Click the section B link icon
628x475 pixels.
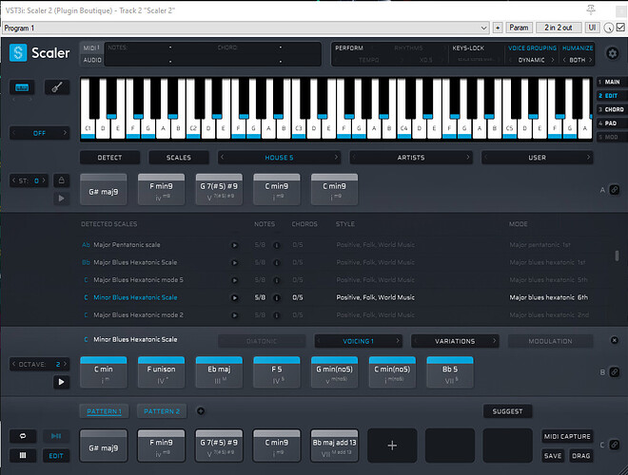[615, 371]
